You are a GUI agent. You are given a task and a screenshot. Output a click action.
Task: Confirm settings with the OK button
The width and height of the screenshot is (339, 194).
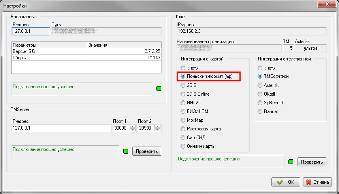[x=286, y=182]
